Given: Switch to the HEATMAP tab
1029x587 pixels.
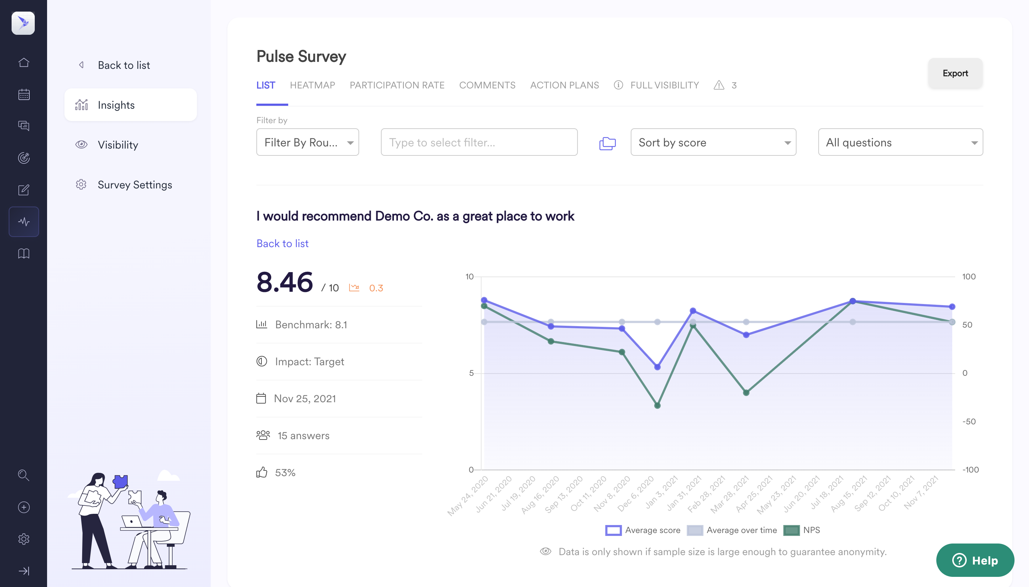Looking at the screenshot, I should pos(312,85).
